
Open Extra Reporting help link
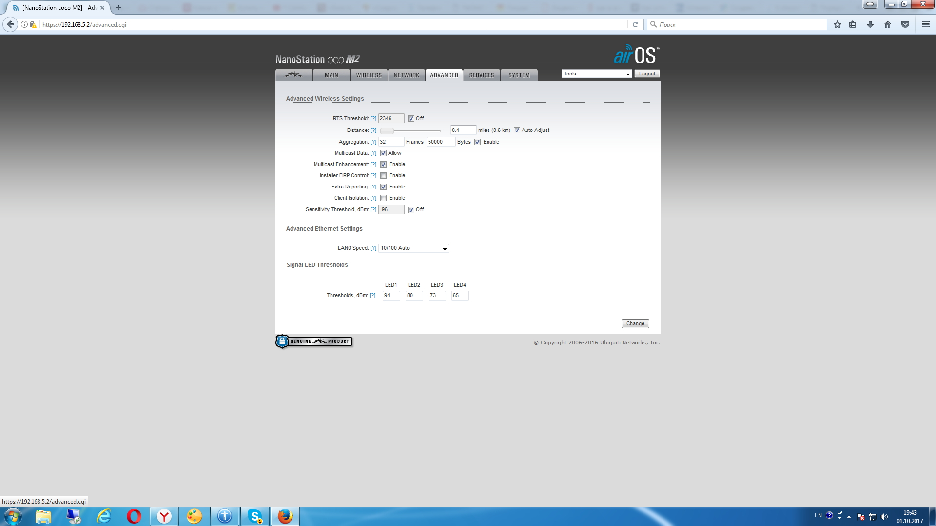click(x=373, y=187)
